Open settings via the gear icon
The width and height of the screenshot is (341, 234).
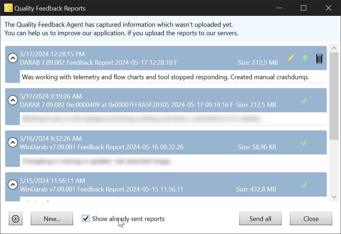(15, 219)
